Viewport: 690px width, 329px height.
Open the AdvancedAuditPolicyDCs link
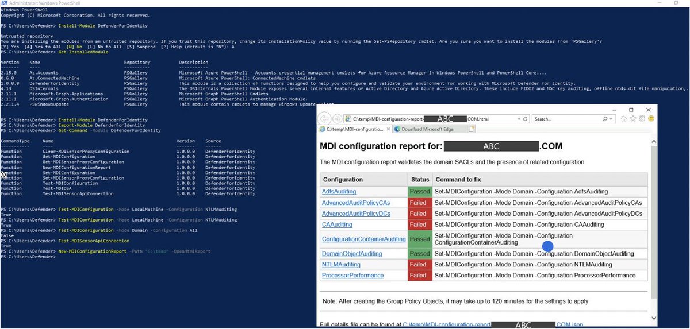pyautogui.click(x=356, y=214)
